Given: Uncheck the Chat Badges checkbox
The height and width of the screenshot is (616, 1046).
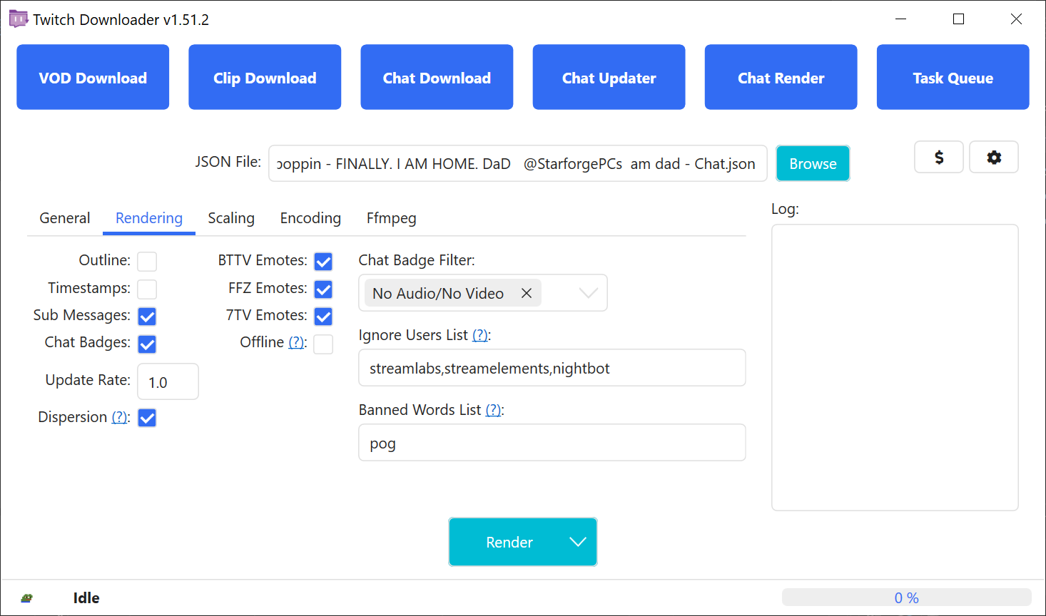Looking at the screenshot, I should coord(147,344).
